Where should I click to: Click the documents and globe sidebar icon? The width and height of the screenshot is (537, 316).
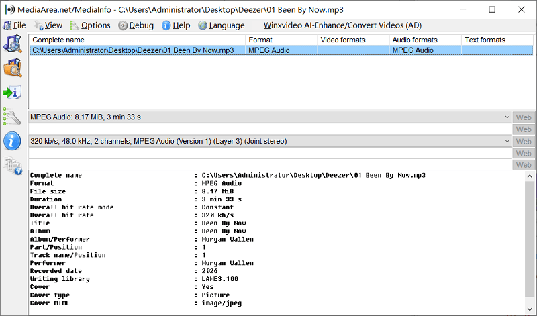13,165
